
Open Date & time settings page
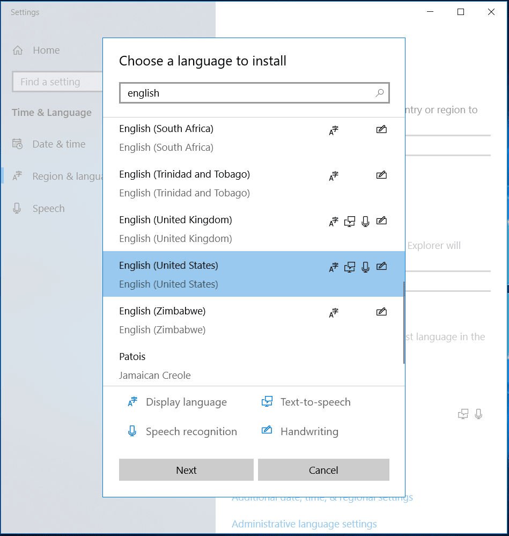(58, 144)
